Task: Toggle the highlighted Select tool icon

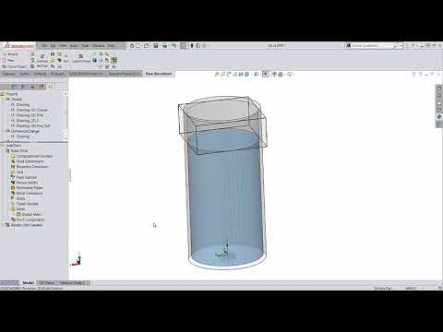Action: coord(184,46)
